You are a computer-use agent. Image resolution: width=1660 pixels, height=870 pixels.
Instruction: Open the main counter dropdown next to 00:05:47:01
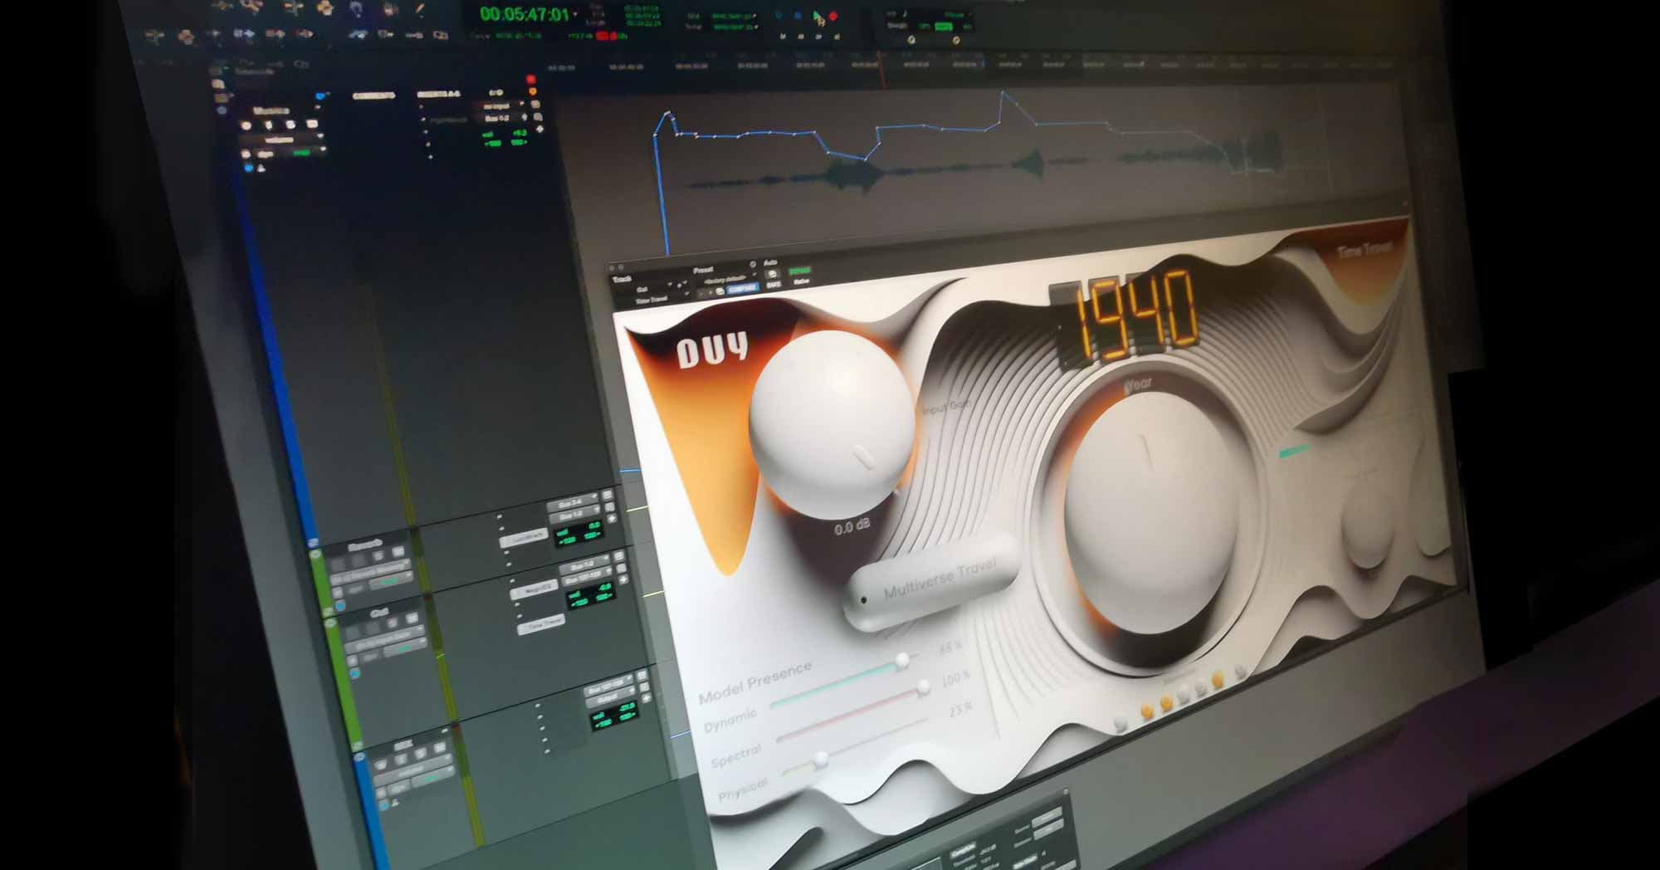click(x=574, y=13)
